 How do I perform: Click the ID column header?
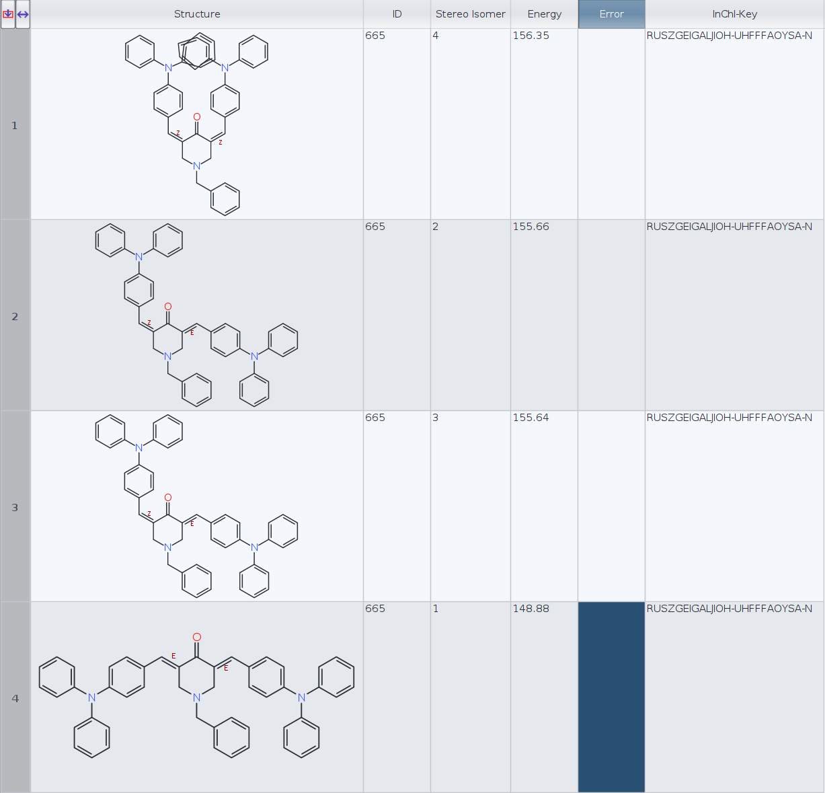pyautogui.click(x=397, y=14)
